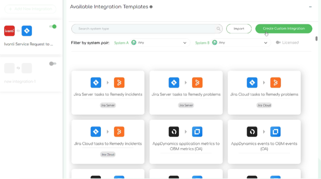321x179 pixels.
Task: Click the info icon beside Available Integration Templates
Action: tap(151, 7)
